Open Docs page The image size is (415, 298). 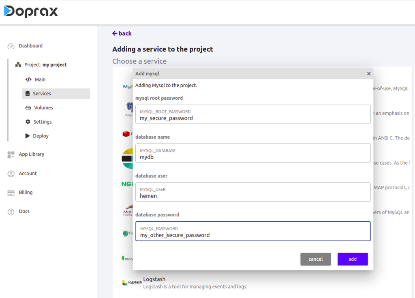[24, 211]
